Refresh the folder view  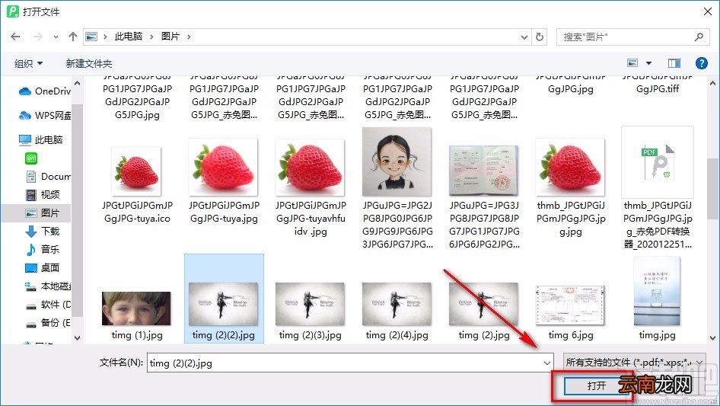click(540, 37)
